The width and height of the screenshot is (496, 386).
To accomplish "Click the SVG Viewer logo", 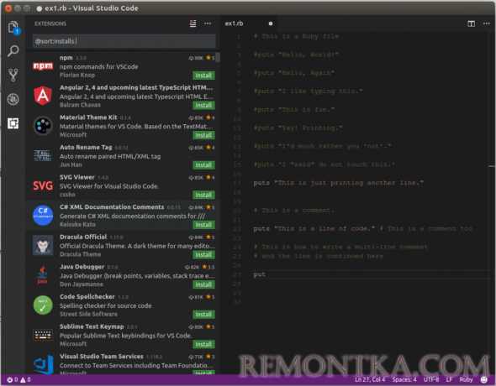I will tap(43, 185).
